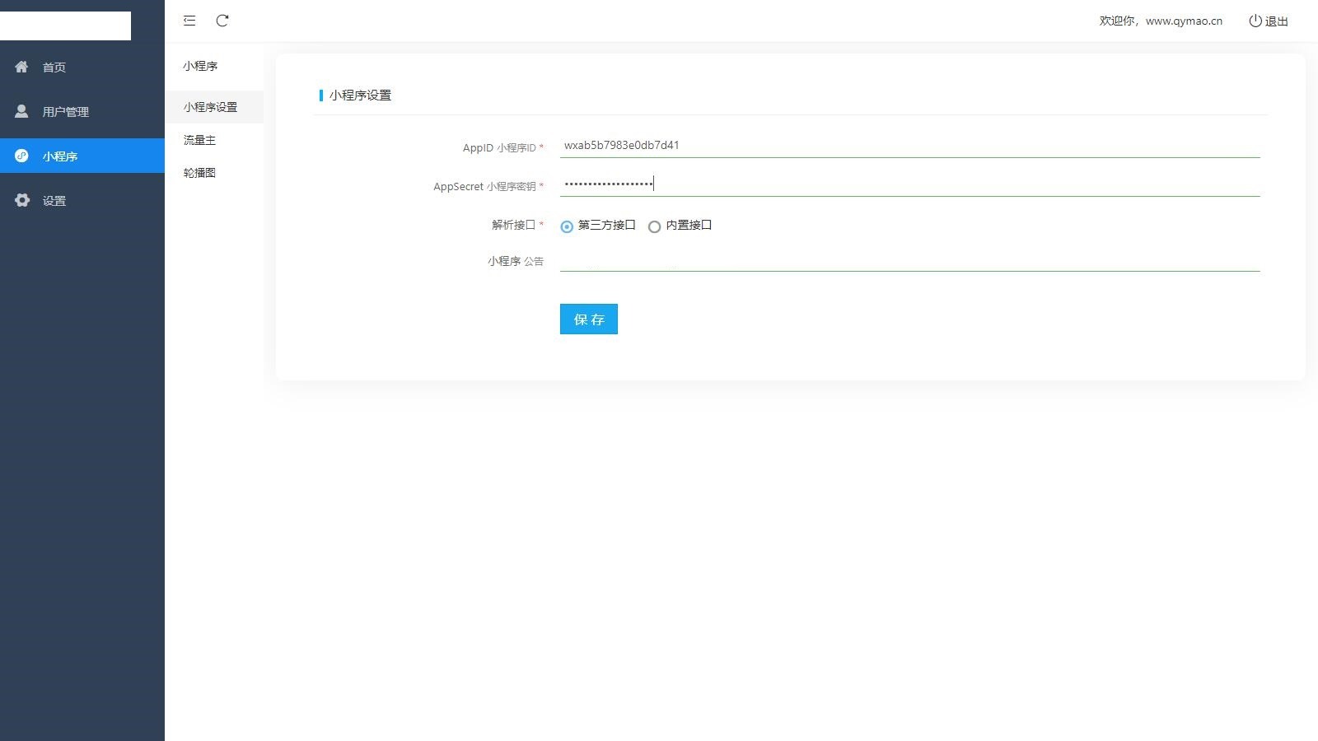The width and height of the screenshot is (1318, 741).
Task: Click the refresh page icon
Action: point(222,21)
